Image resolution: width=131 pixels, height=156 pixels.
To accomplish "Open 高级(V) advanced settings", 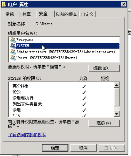I will pyautogui.click(x=104, y=123).
